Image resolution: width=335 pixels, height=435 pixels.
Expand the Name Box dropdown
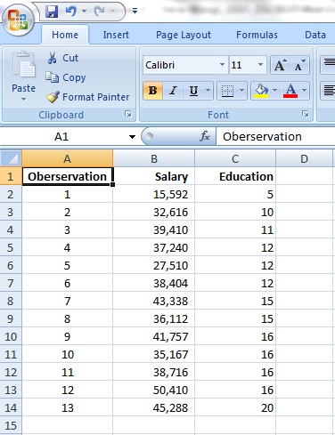pyautogui.click(x=132, y=137)
